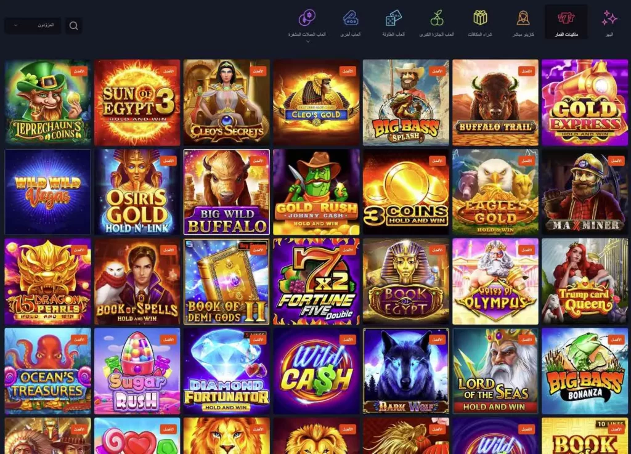The image size is (631, 454).
Task: Open the search magnifier icon
Action: pos(74,26)
